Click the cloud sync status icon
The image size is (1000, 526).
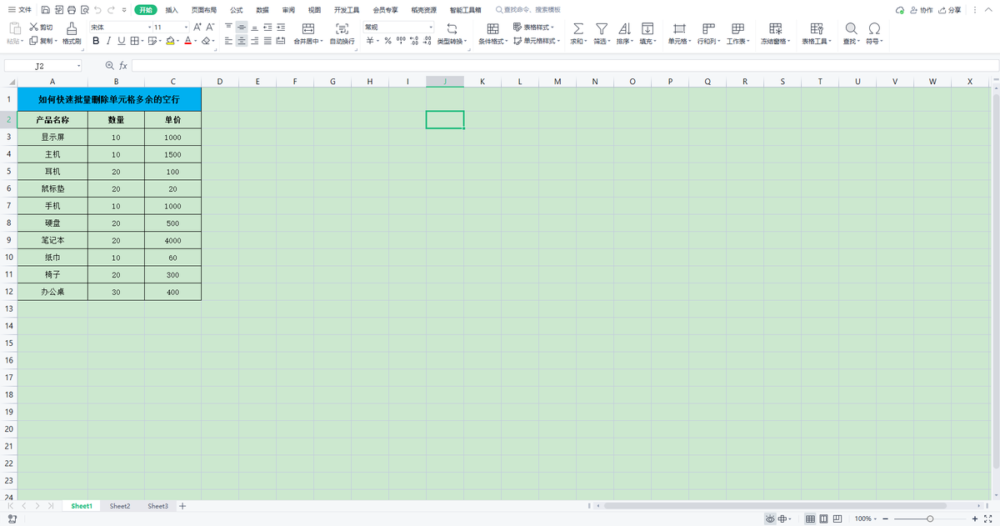tap(900, 10)
